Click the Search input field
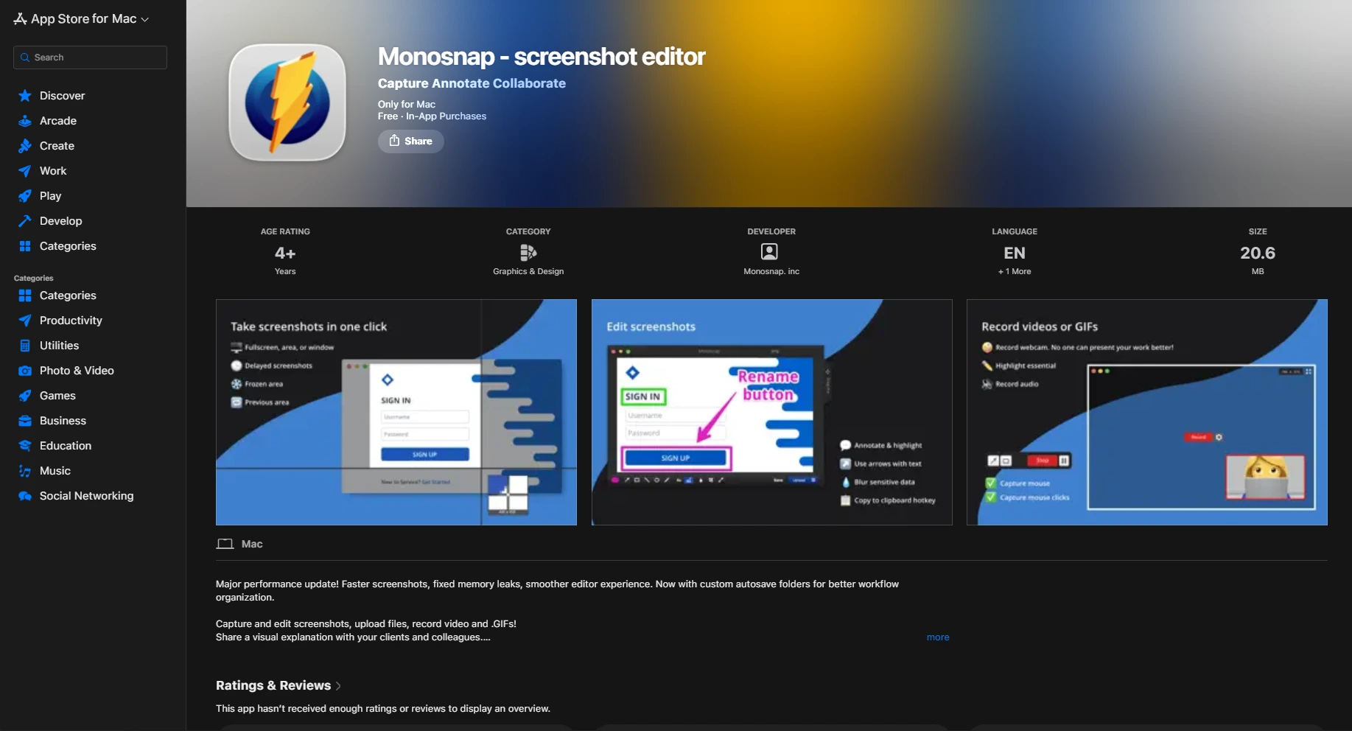The width and height of the screenshot is (1352, 731). (90, 57)
